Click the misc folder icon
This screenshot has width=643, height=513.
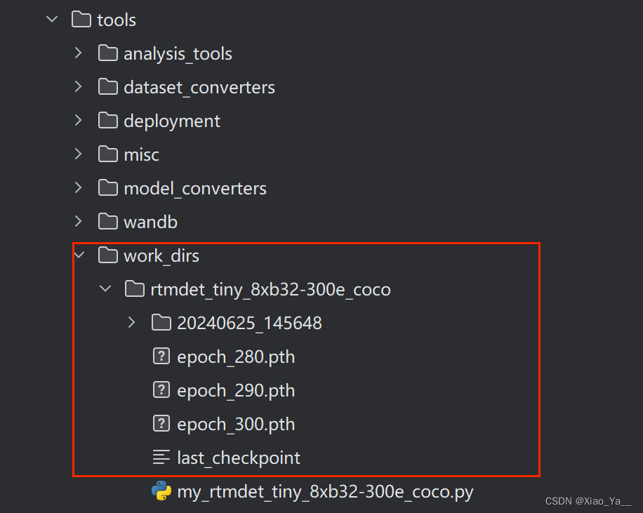point(108,154)
